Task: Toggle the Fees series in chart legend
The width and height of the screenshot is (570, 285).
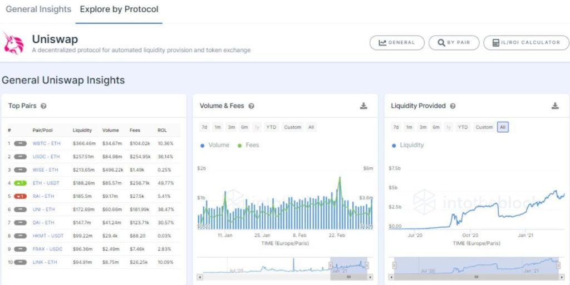Action: [x=248, y=145]
